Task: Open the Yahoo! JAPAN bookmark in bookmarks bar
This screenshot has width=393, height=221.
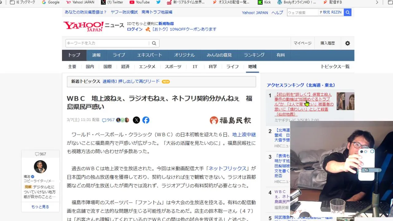Action: 80,2
